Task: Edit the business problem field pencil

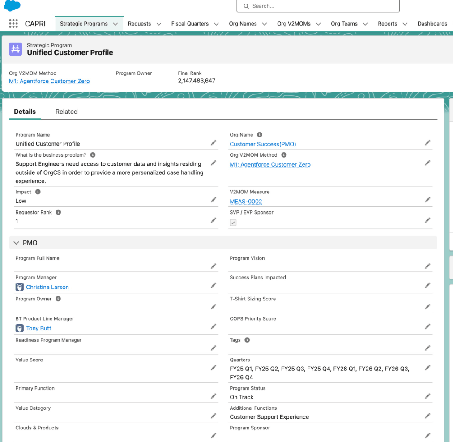Action: 214,163
